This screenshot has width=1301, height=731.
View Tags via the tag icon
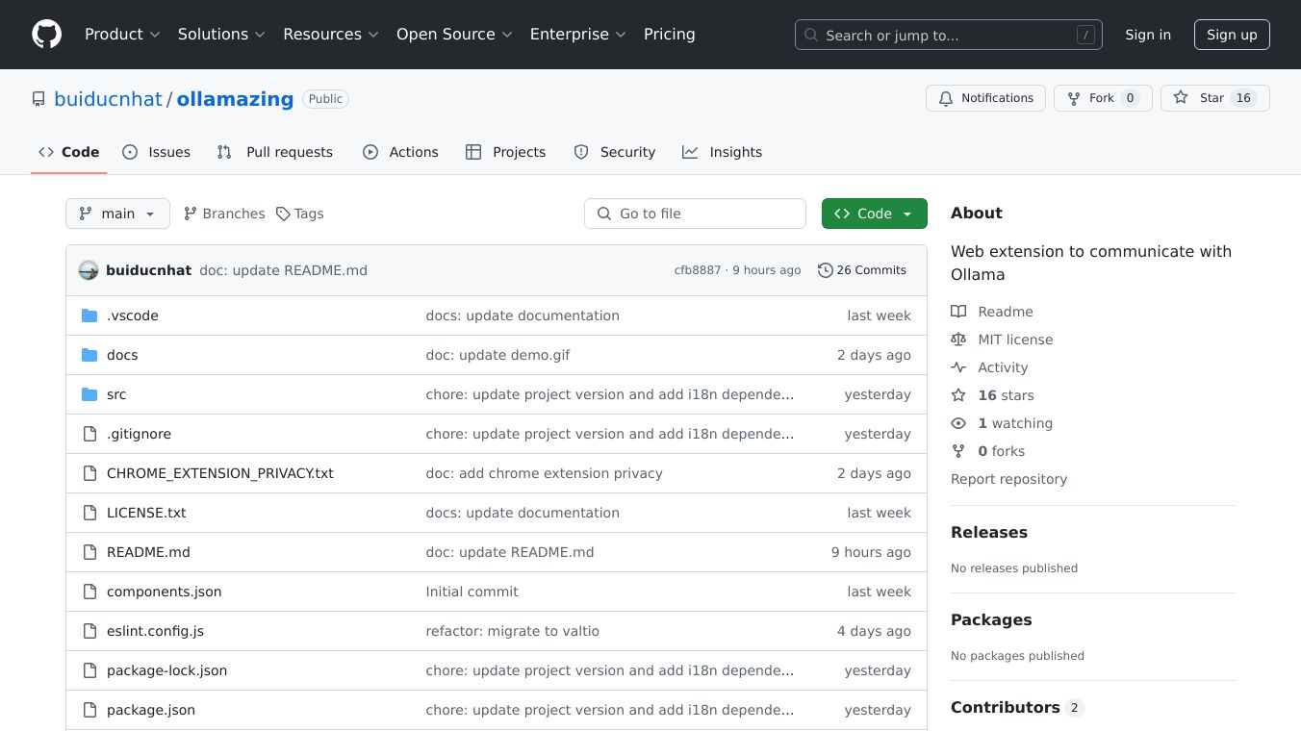(x=283, y=214)
